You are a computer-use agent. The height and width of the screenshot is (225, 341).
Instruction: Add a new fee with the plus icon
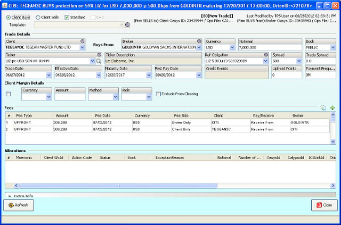click(332, 107)
